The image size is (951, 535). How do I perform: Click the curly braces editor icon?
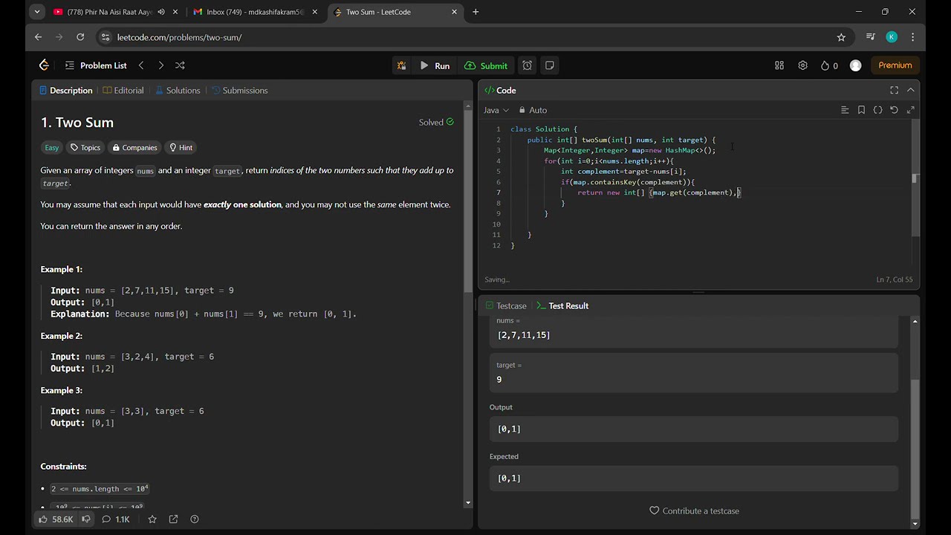(x=877, y=110)
